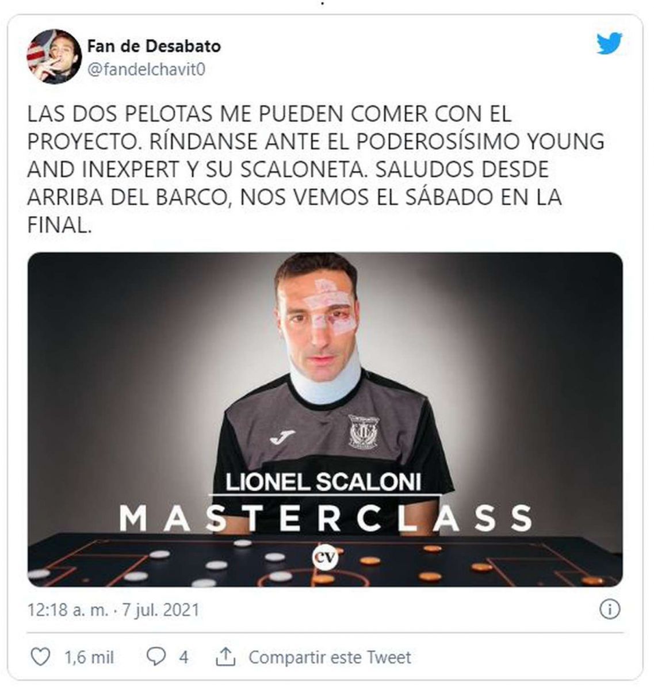This screenshot has height=690, width=654.
Task: Open the Fan de Desabato display name
Action: point(154,45)
